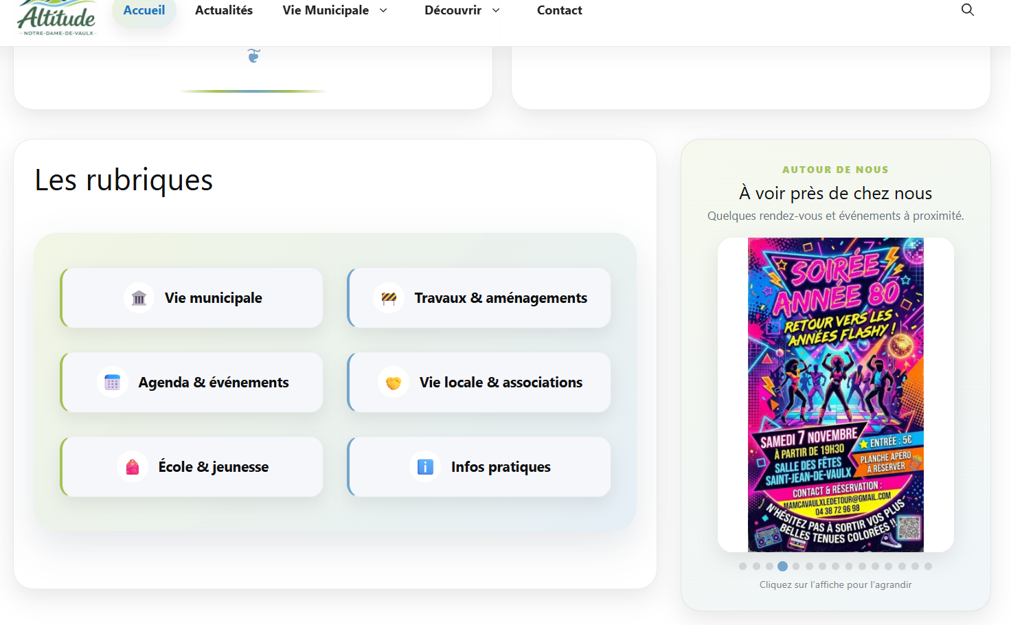Image resolution: width=1011 pixels, height=625 pixels.
Task: Expand the Vie Municipale menu chevron
Action: (x=383, y=10)
